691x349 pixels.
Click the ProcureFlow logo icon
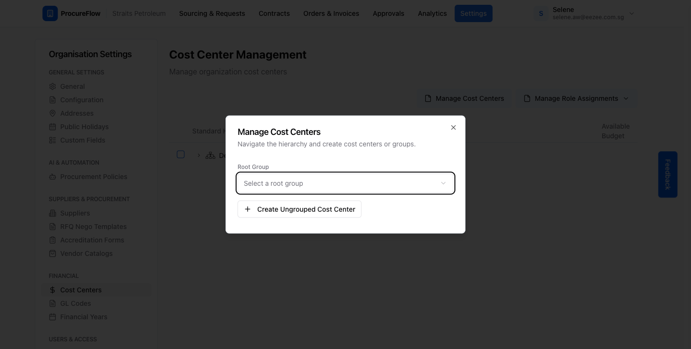pos(50,13)
